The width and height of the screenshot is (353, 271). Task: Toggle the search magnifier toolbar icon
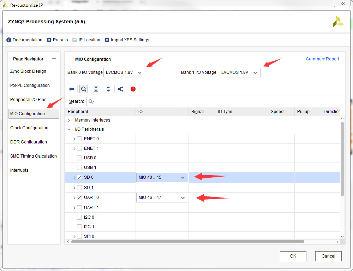coord(84,89)
